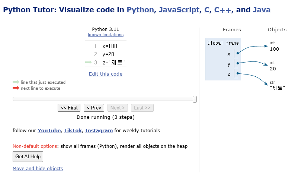Click the execution step slider handle
295x178 pixels.
pyautogui.click(x=195, y=99)
